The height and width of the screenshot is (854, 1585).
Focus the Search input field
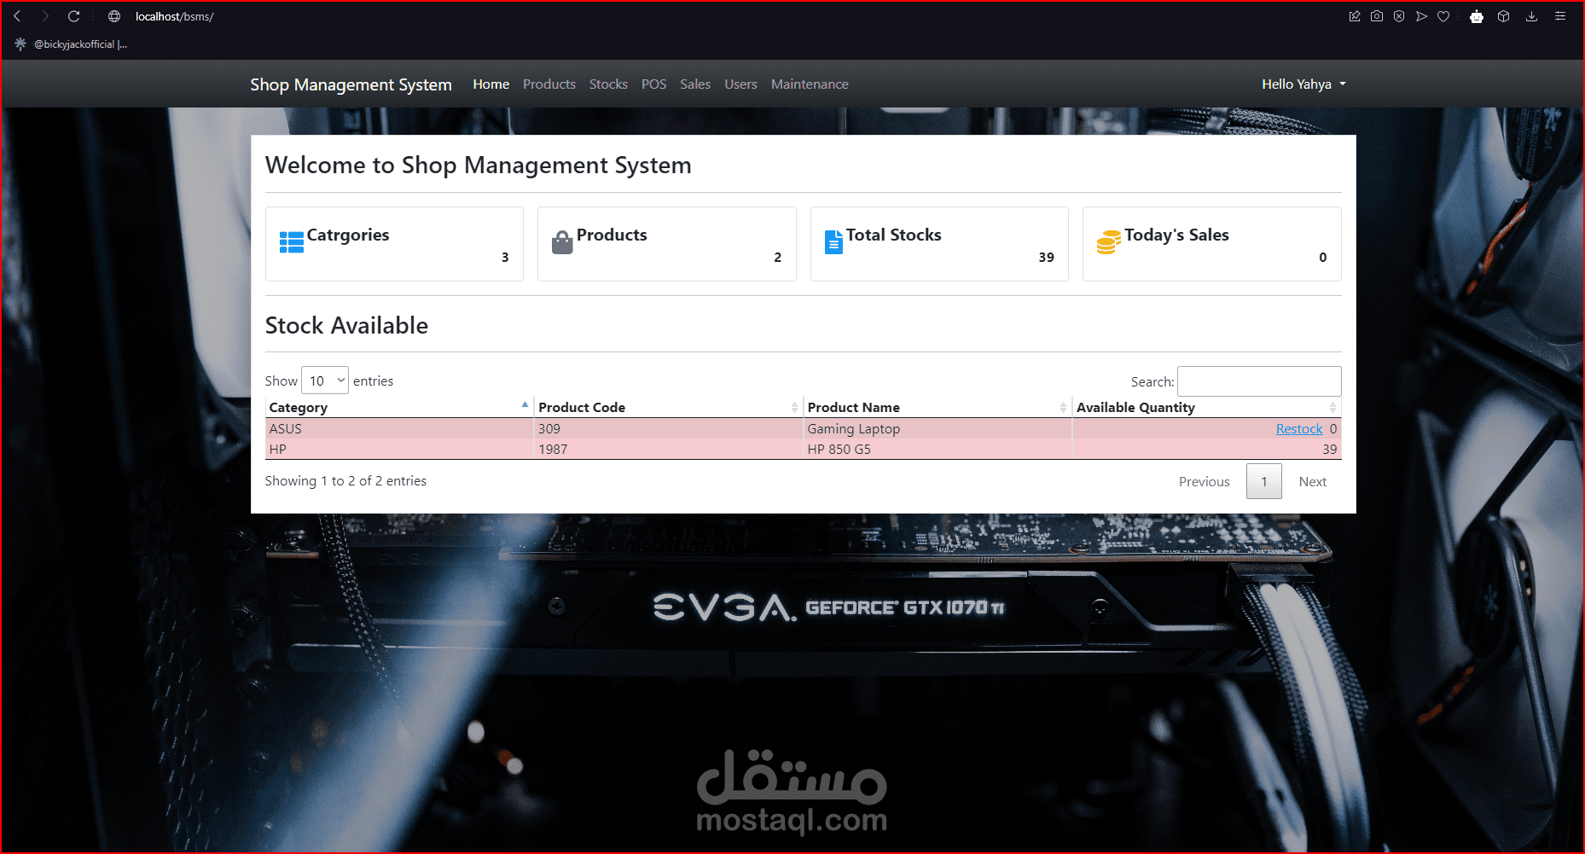[1259, 381]
